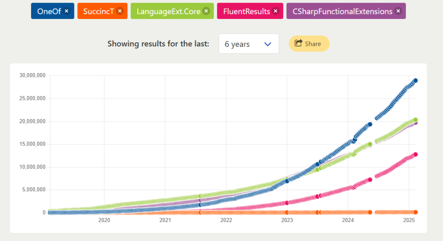
Task: Open the 6 years time range dropdown
Action: click(x=249, y=44)
